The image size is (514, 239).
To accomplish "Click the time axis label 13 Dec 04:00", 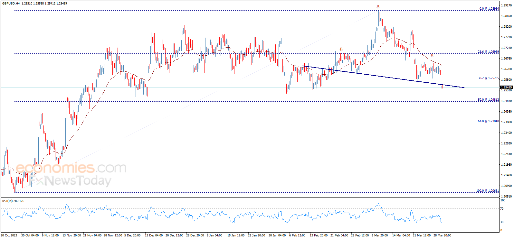I will (x=154, y=235).
